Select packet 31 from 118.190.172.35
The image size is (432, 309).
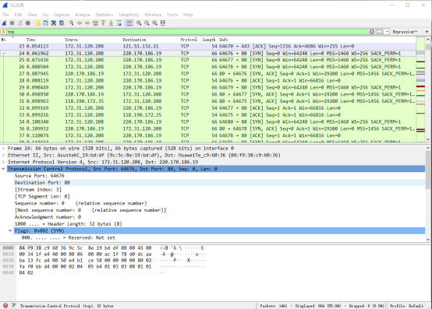tap(208, 101)
